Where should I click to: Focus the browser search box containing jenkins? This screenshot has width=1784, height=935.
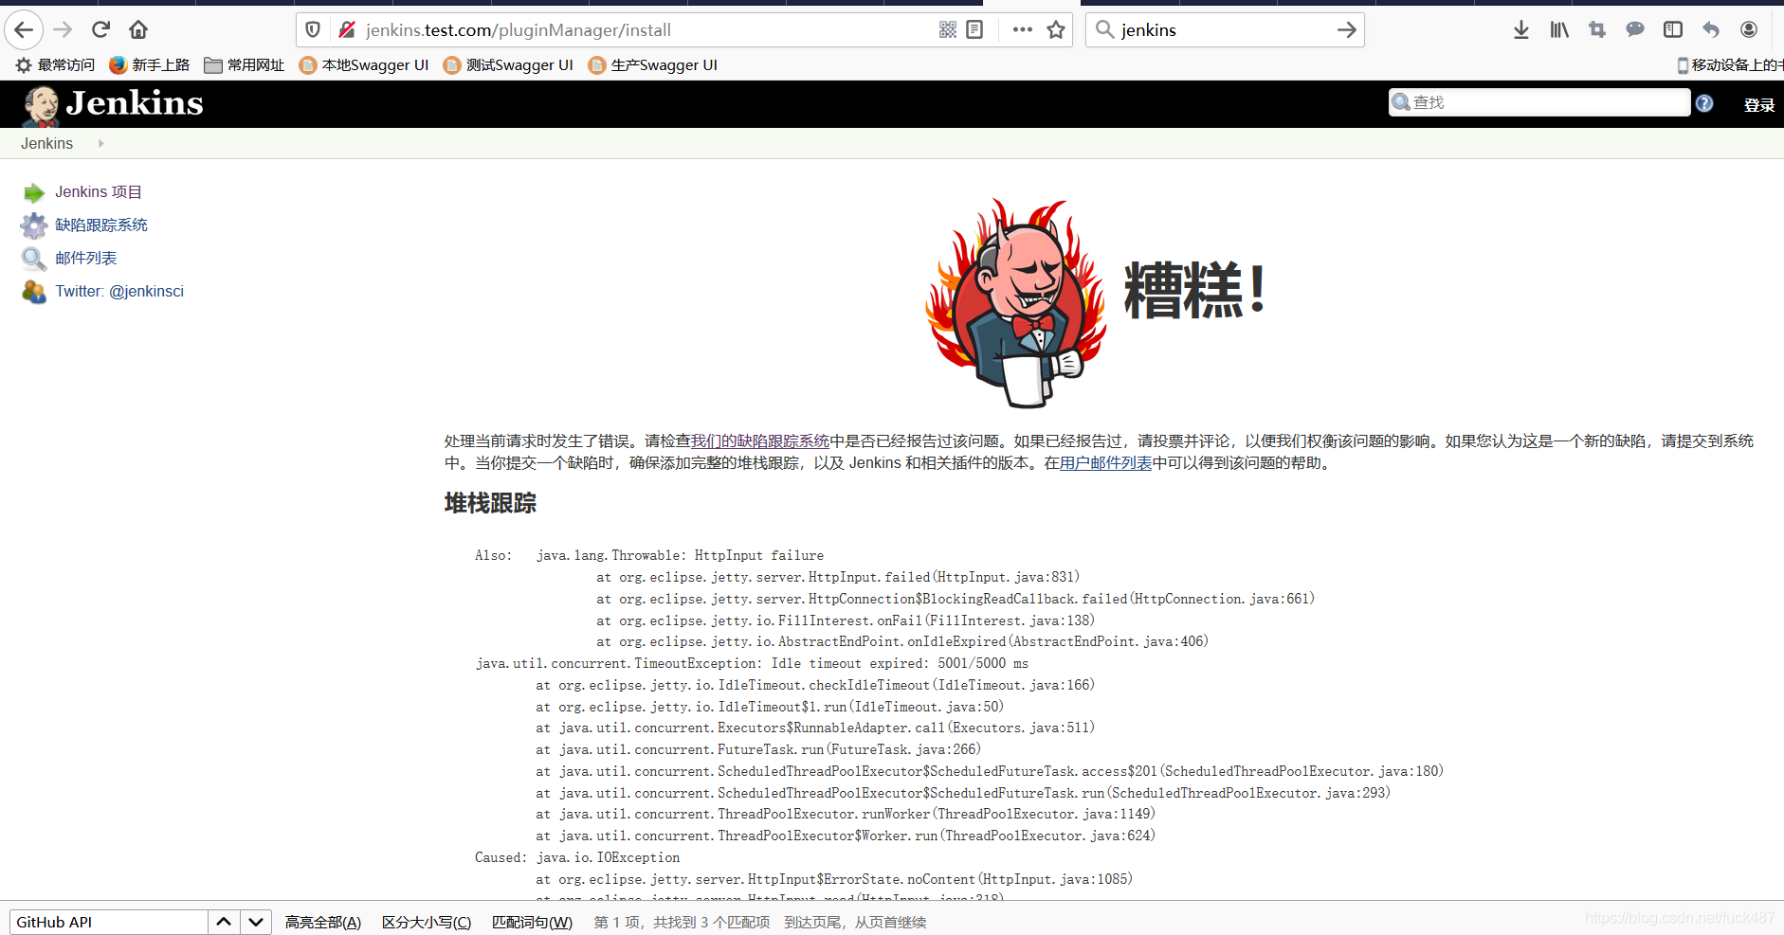pyautogui.click(x=1223, y=30)
